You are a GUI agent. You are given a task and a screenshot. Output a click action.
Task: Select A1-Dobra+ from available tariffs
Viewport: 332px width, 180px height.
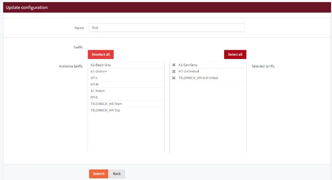pyautogui.click(x=126, y=72)
